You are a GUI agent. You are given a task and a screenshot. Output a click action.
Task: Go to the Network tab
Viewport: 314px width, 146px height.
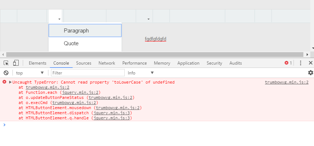click(x=107, y=63)
